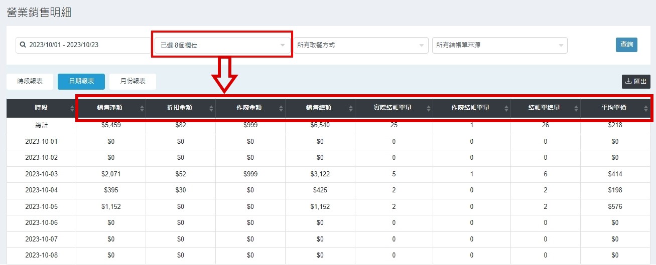Click the 匯出 export button

click(636, 81)
